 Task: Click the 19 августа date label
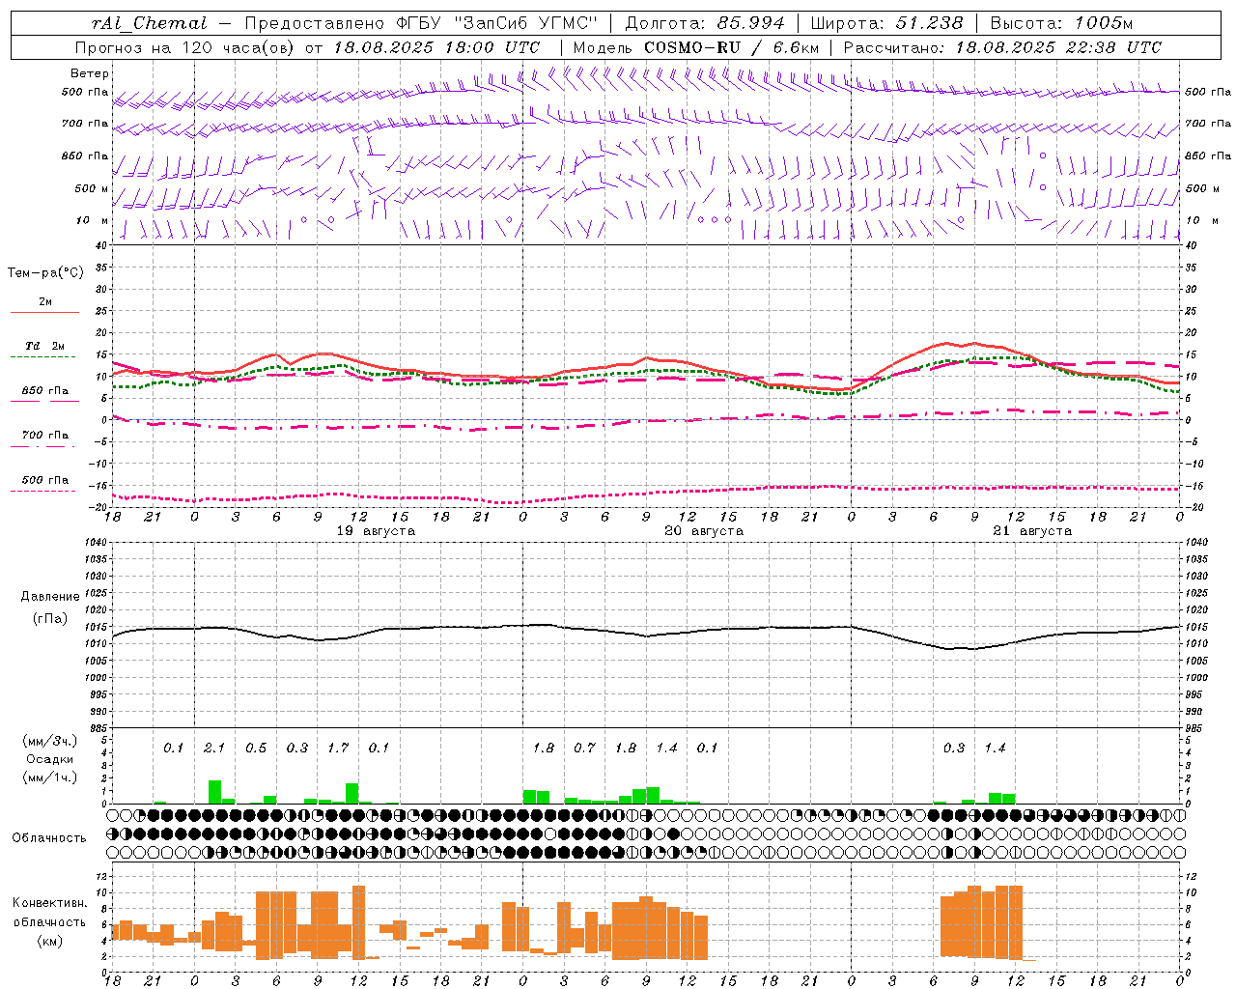(x=376, y=531)
